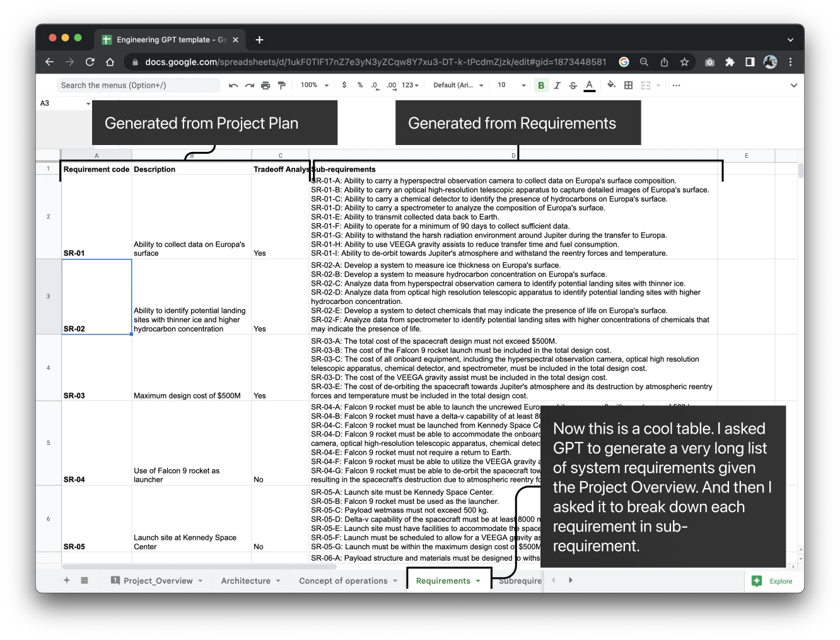Open the Requirements sheet tab dropdown arrow
Viewport: 840px width, 640px height.
(478, 581)
